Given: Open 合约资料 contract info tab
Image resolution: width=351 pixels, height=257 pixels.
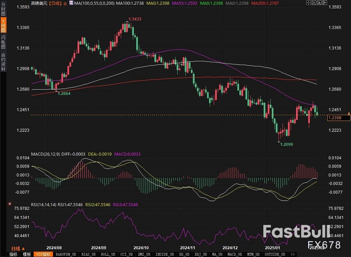Looking at the screenshot, I should point(3,62).
